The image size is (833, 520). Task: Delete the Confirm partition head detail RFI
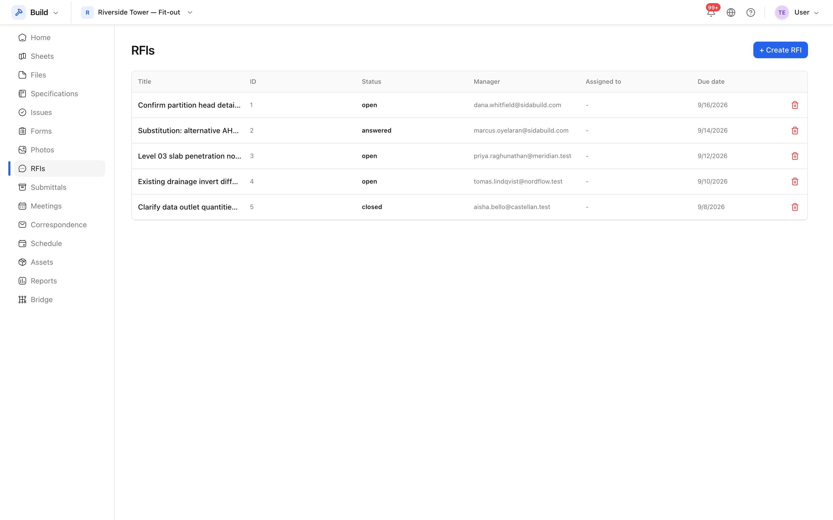point(795,105)
